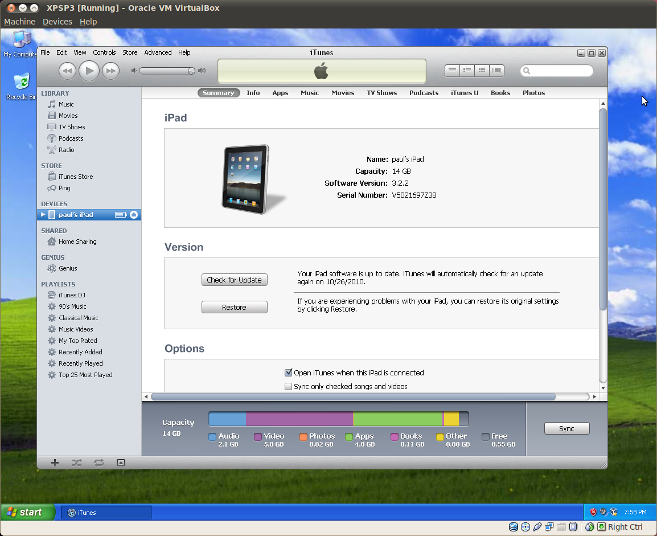Screen dimensions: 657x536
Task: Click the magnifier icon in search field
Action: click(527, 71)
